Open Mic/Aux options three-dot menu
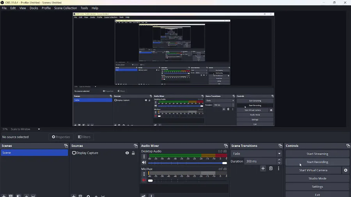The width and height of the screenshot is (351, 197). click(x=144, y=174)
